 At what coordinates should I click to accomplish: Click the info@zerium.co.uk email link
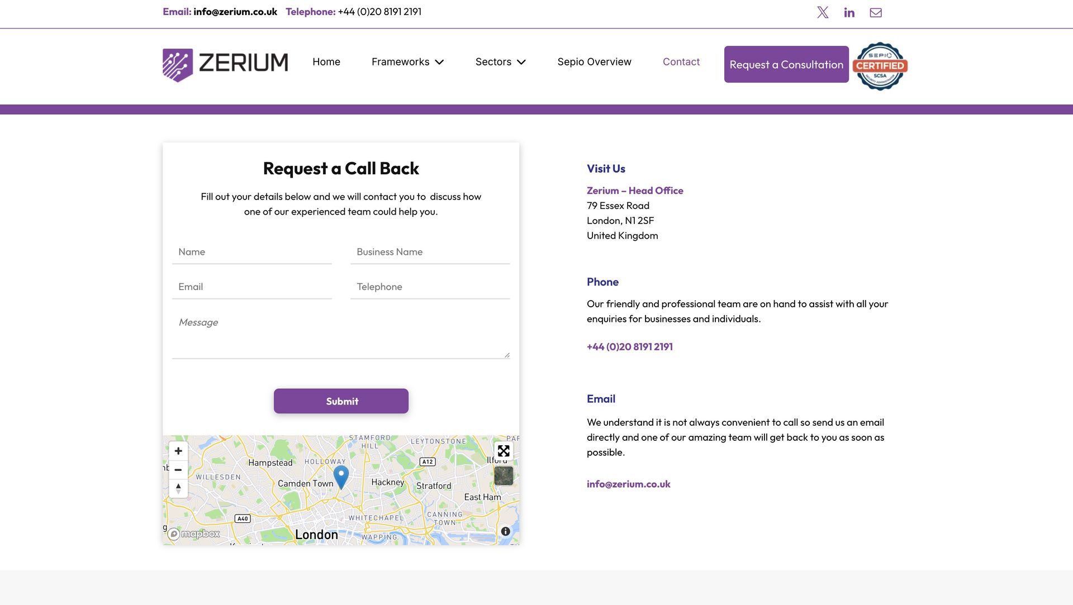click(628, 484)
